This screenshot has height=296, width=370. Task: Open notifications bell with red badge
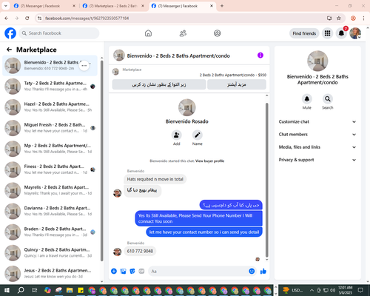click(341, 33)
